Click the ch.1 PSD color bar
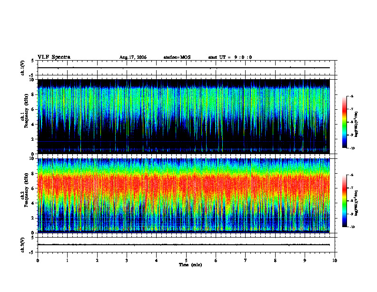Screen dimensions: 377x292 [344, 122]
